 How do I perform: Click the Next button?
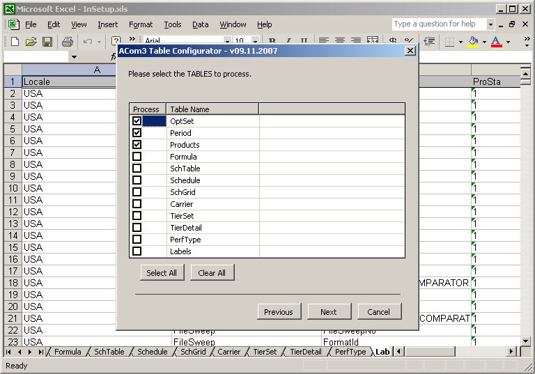(329, 311)
